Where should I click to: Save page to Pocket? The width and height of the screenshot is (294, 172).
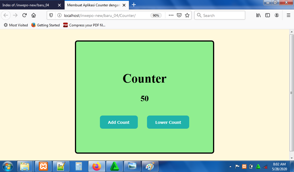(x=179, y=15)
